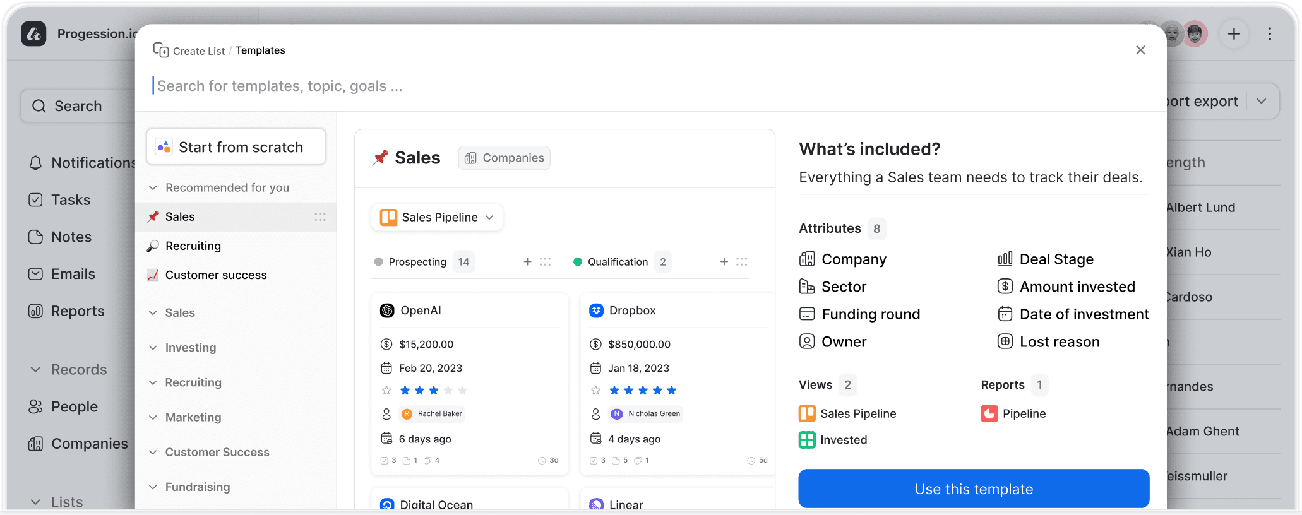Select the Invested view item
This screenshot has height=515, width=1302.
click(x=833, y=440)
